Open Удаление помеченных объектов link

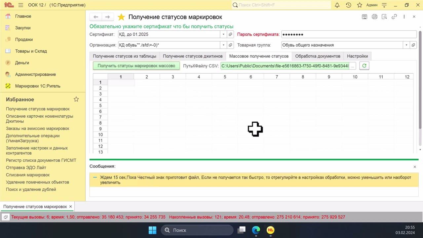[x=37, y=182]
